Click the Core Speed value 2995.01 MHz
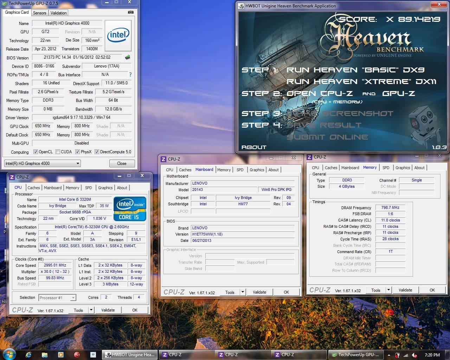Image resolution: width=450 pixels, height=360 pixels. point(55,265)
